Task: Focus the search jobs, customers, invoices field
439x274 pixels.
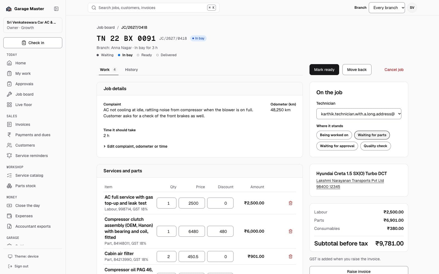Action: coord(153,8)
